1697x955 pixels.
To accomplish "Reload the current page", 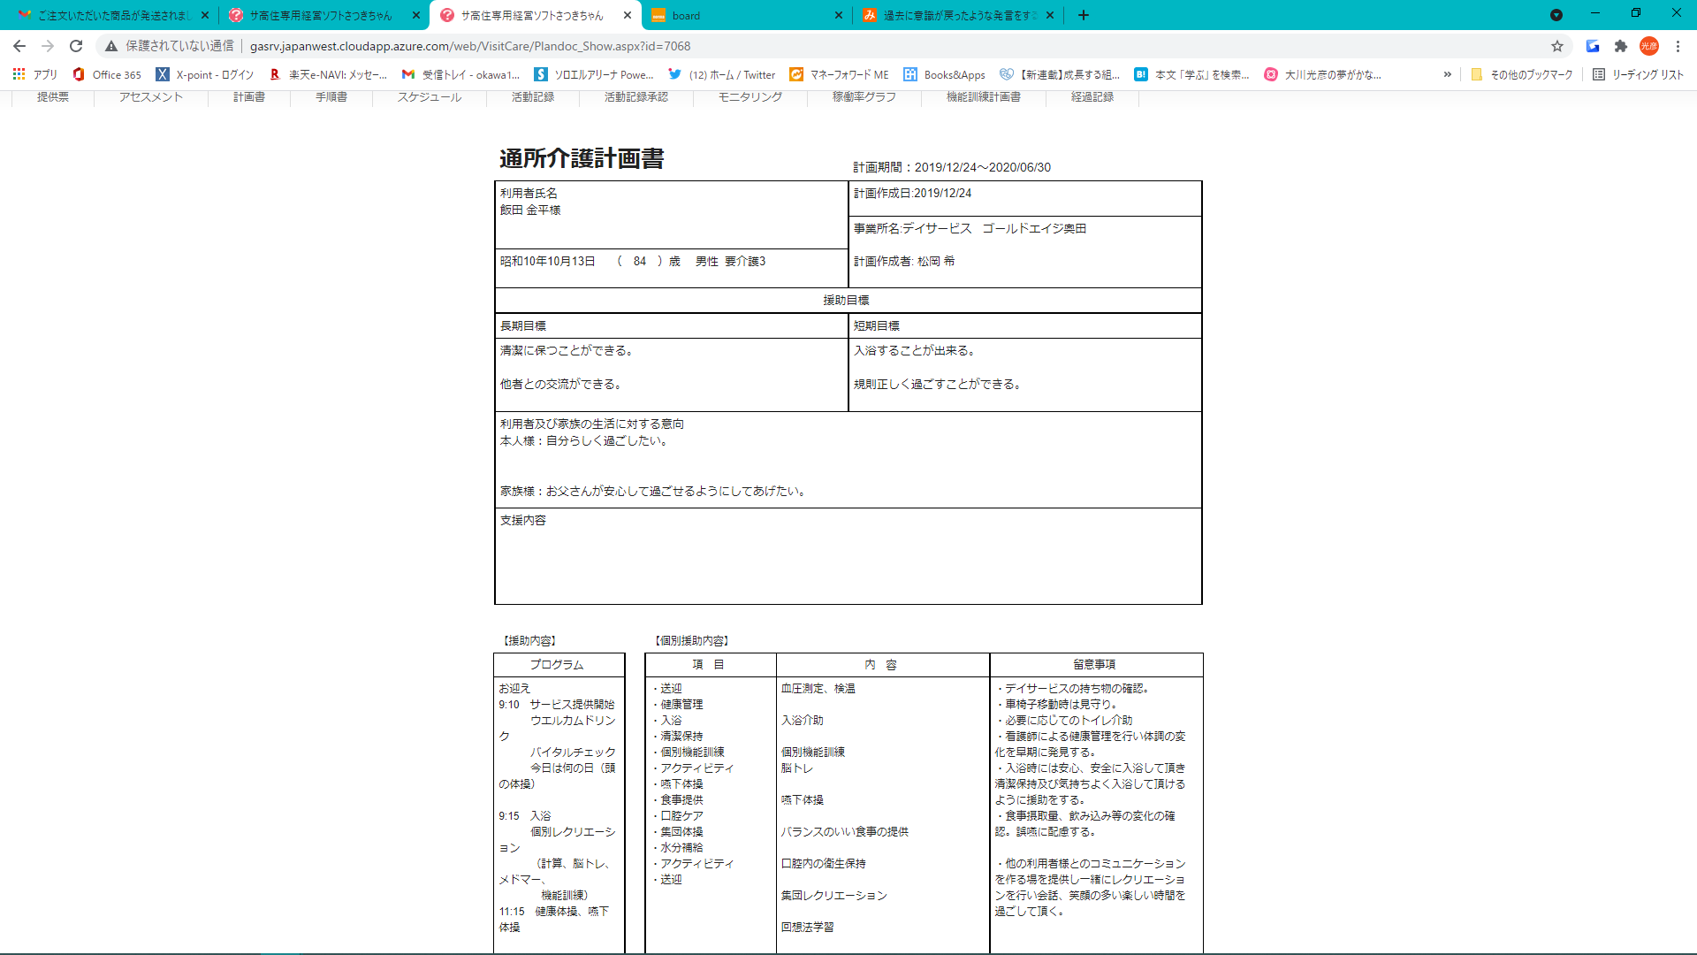I will click(76, 46).
